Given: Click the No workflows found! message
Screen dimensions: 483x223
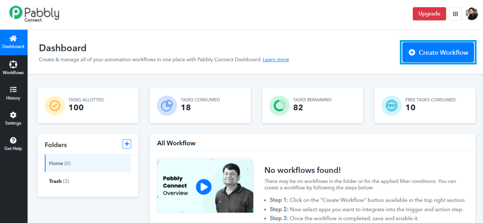Looking at the screenshot, I should coord(302,170).
